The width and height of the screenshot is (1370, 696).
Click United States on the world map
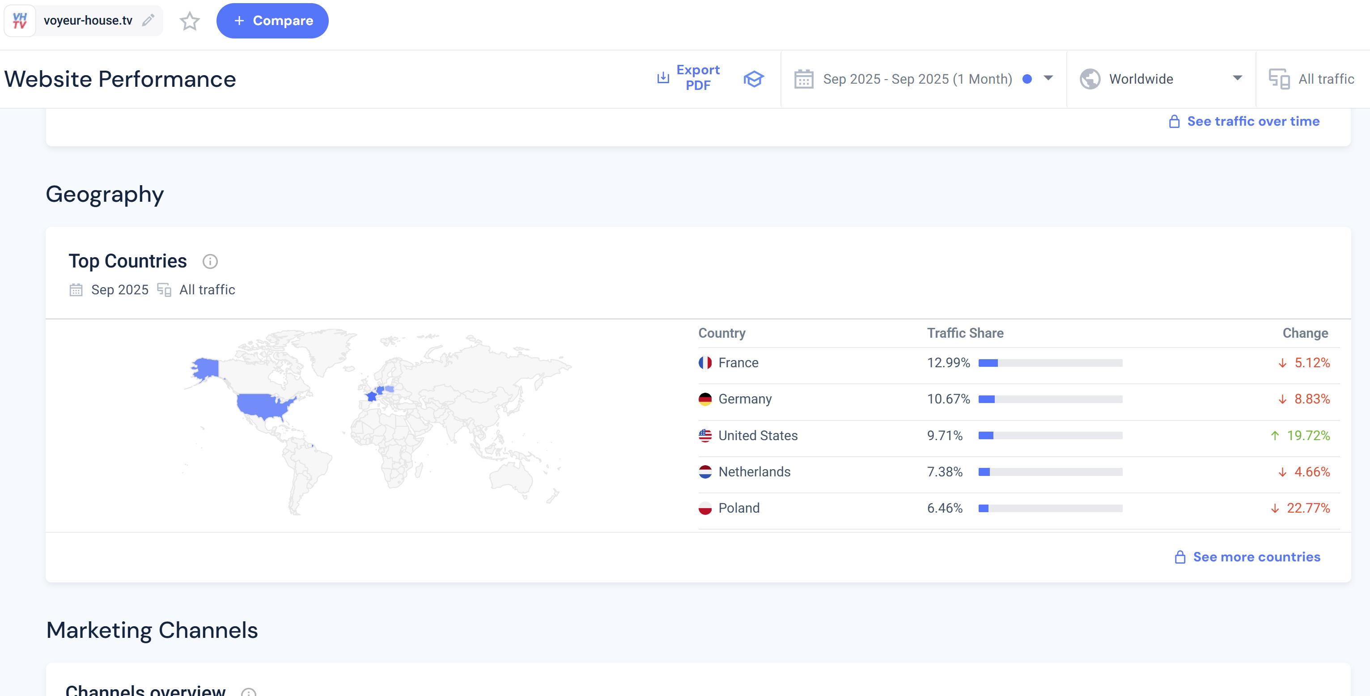(x=262, y=405)
